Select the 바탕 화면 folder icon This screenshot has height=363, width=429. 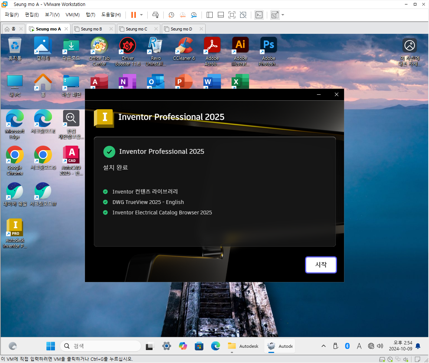(71, 85)
